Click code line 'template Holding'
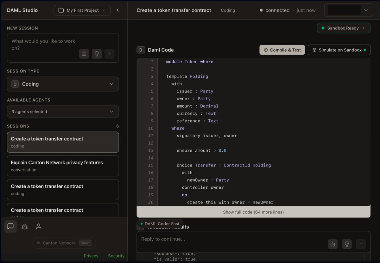Screen dimensions: 380x263 pyautogui.click(x=187, y=76)
